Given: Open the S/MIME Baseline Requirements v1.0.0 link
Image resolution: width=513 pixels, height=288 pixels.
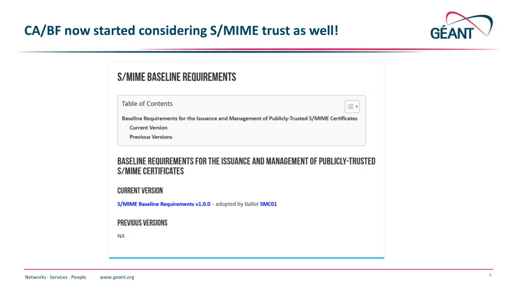Looking at the screenshot, I should pos(164,204).
